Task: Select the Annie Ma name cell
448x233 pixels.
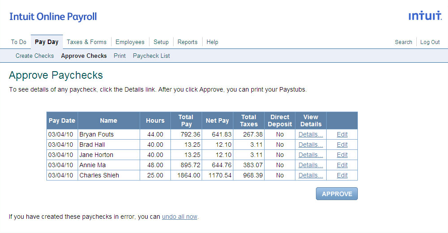Action: point(108,165)
